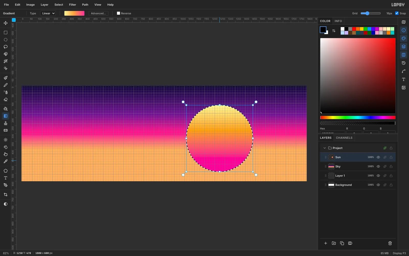Select the Lasso tool
The height and width of the screenshot is (256, 409).
click(x=6, y=47)
